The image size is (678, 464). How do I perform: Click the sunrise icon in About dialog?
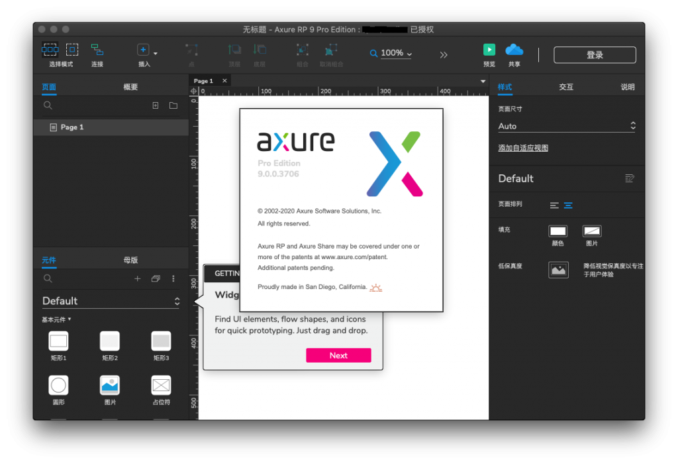click(x=376, y=288)
